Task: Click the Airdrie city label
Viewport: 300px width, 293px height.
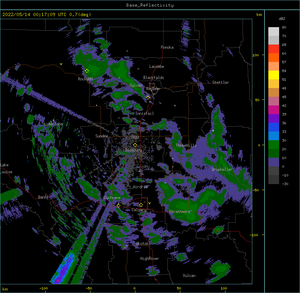Action: coord(141,187)
